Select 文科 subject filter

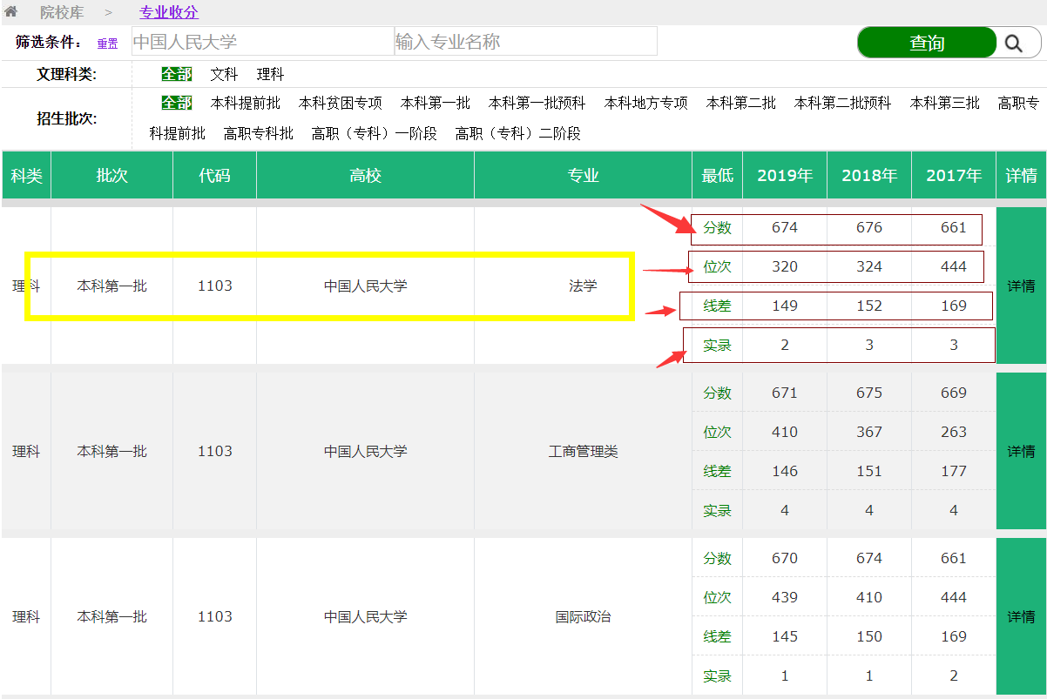click(x=224, y=75)
